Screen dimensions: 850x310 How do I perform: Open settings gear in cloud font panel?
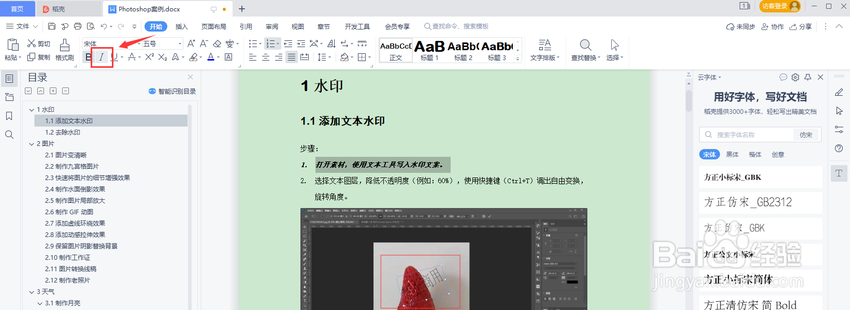click(796, 77)
